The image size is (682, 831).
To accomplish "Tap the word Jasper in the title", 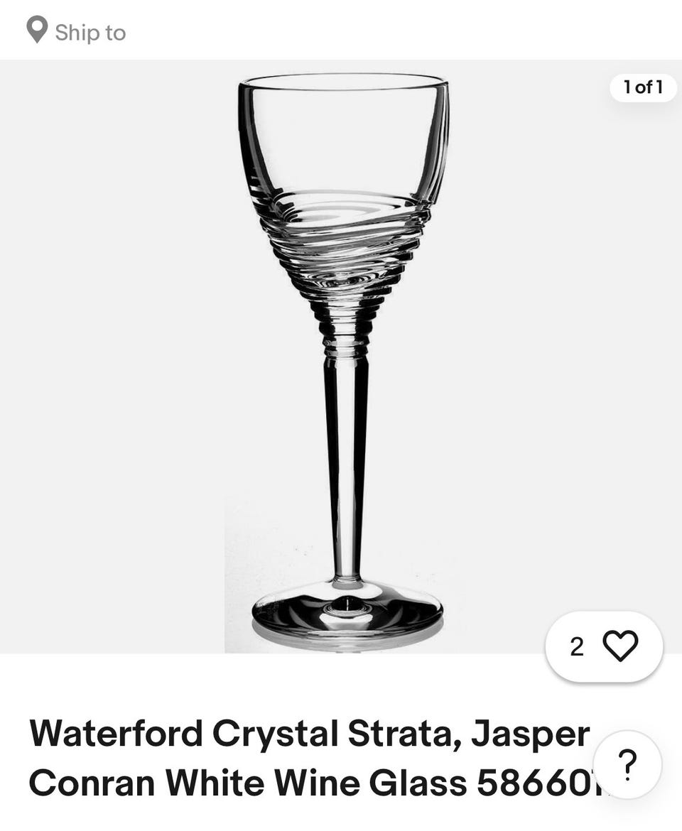I will pos(531,734).
